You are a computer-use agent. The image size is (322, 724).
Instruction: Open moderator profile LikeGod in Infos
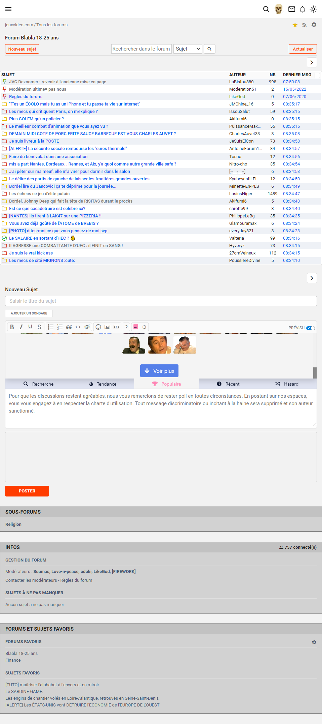tap(102, 572)
